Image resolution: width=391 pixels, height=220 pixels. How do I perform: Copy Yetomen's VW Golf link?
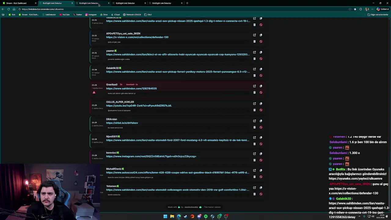[x=261, y=188]
